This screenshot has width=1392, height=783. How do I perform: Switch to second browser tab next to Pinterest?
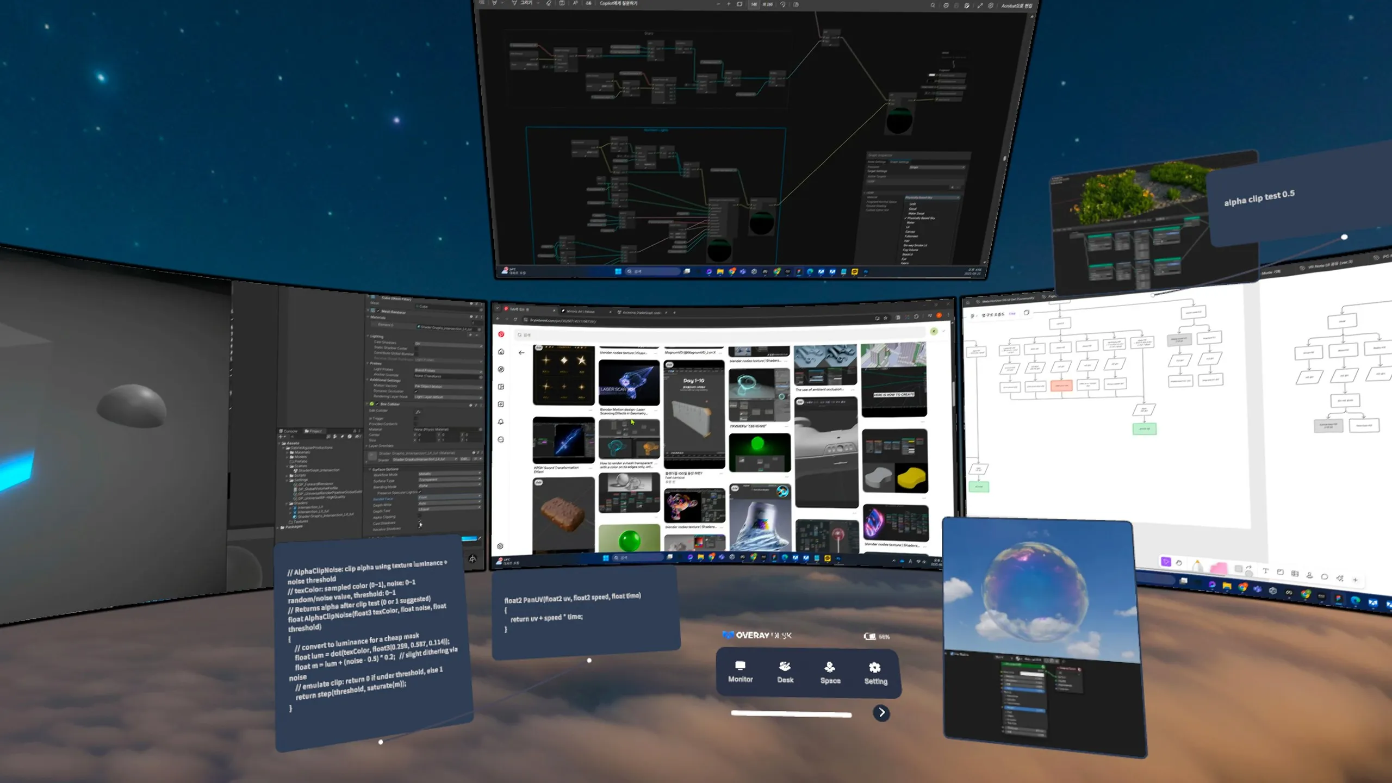coord(581,312)
